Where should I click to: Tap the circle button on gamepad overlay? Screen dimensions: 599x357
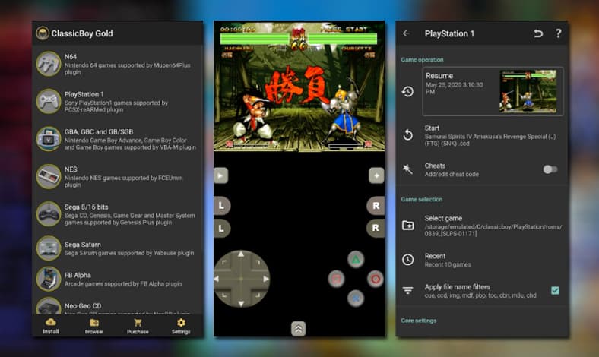376,279
